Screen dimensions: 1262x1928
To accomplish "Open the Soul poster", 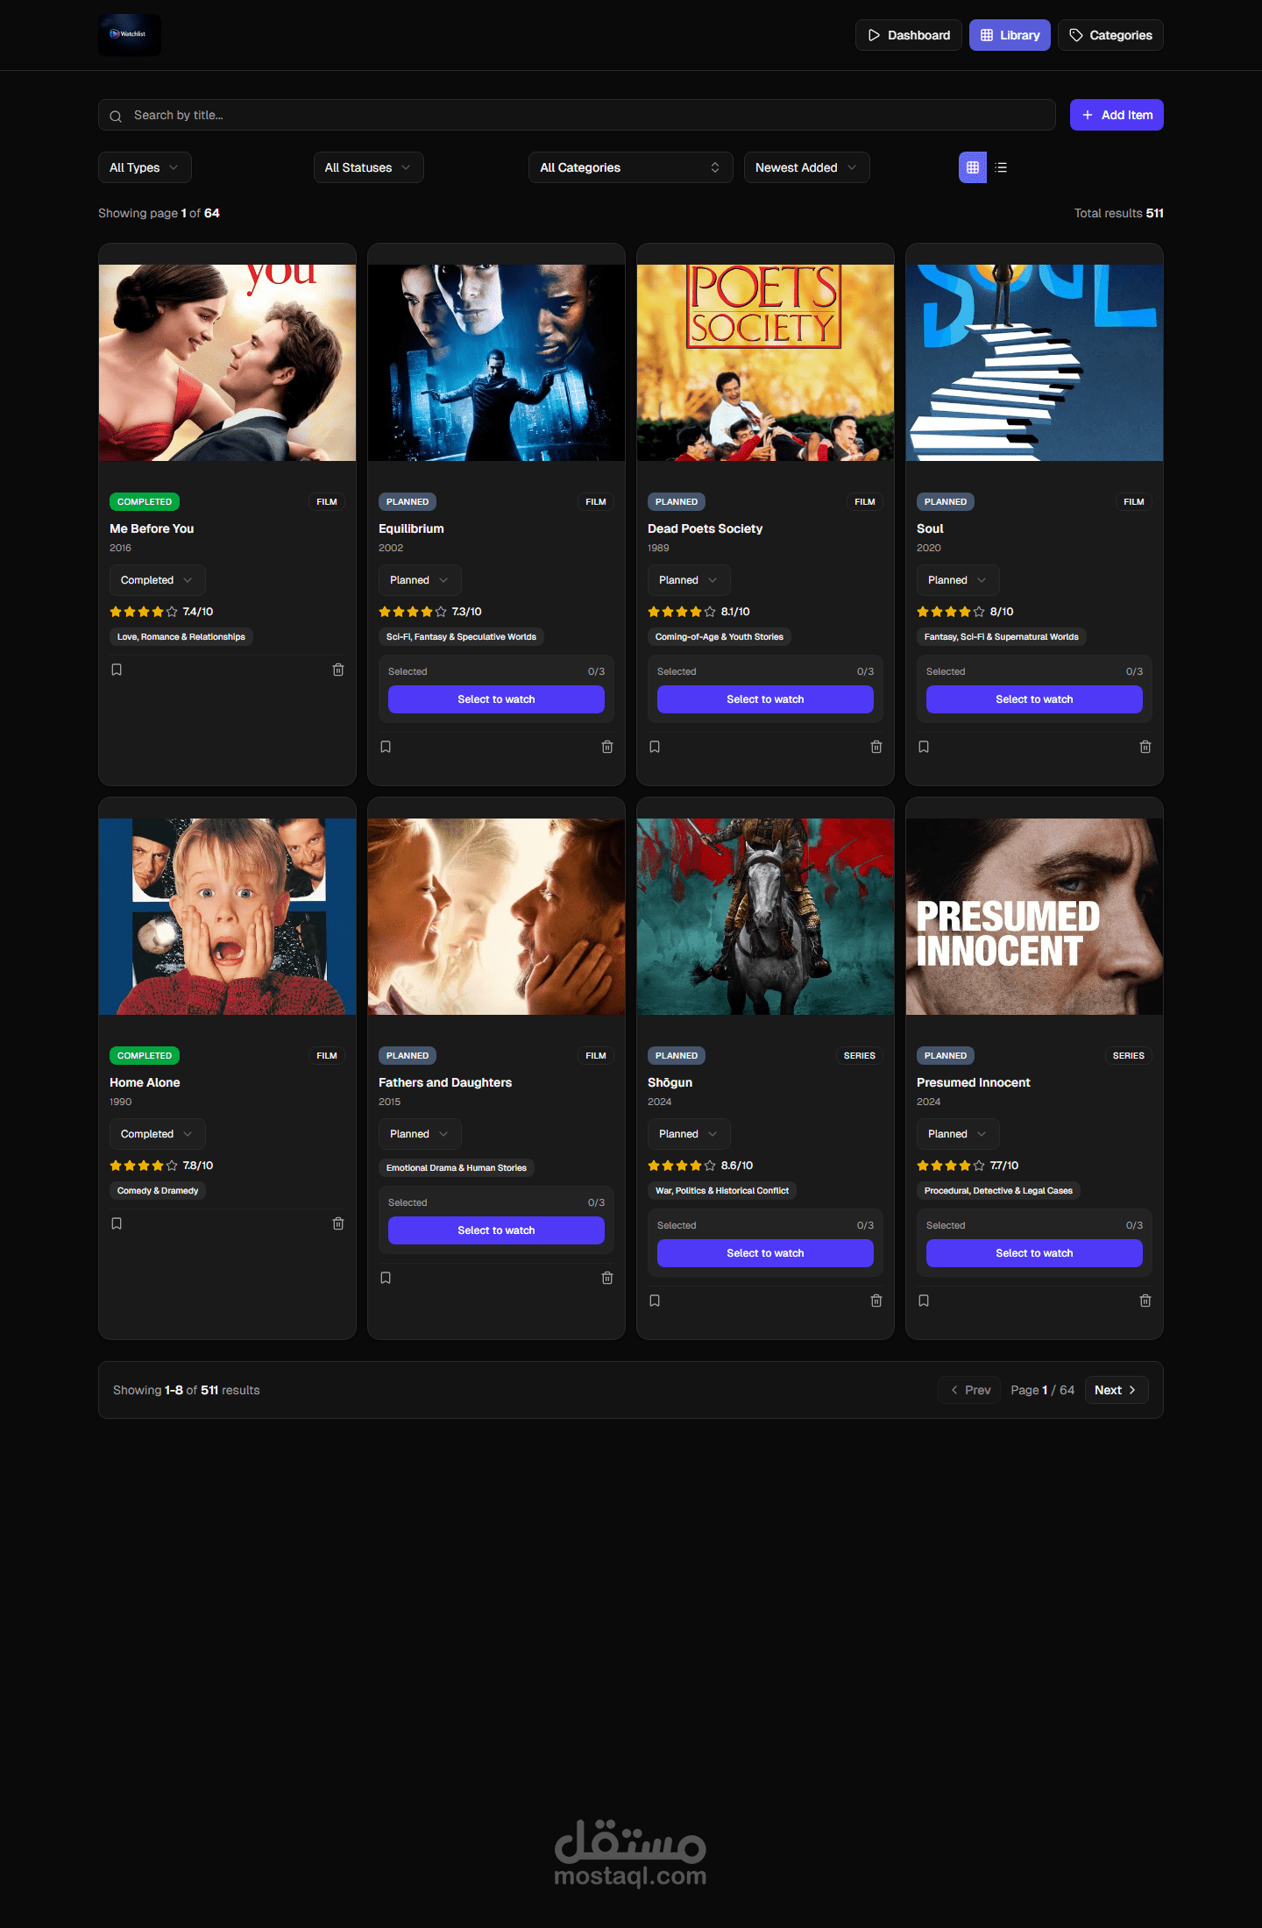I will coord(1034,363).
